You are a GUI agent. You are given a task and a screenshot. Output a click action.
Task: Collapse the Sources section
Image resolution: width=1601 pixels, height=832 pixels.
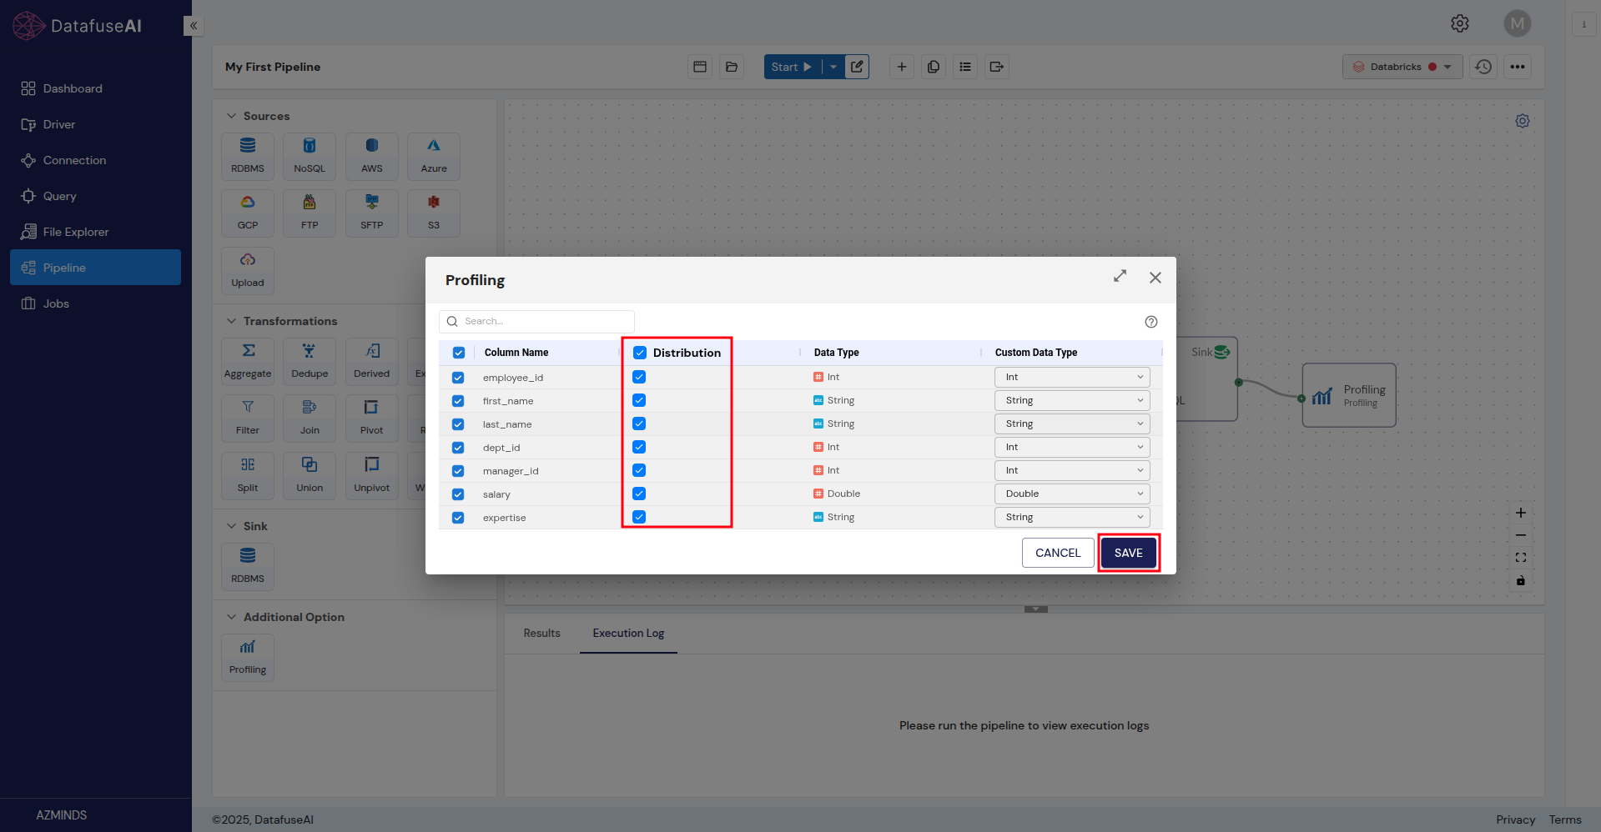point(231,116)
